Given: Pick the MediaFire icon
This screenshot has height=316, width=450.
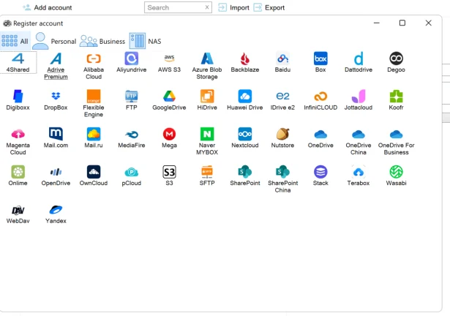Looking at the screenshot, I should point(132,138).
